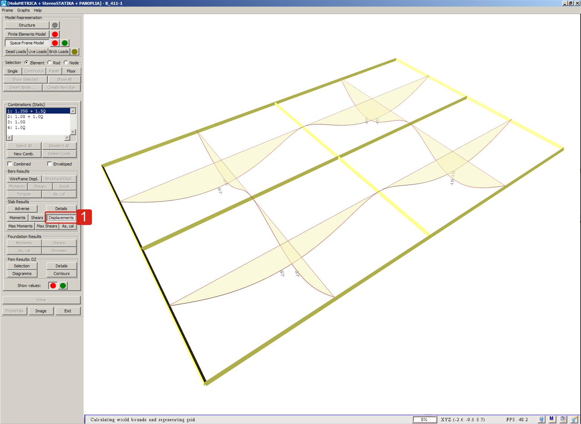581x424 pixels.
Task: Enable the Combined checkbox
Action: coord(10,164)
